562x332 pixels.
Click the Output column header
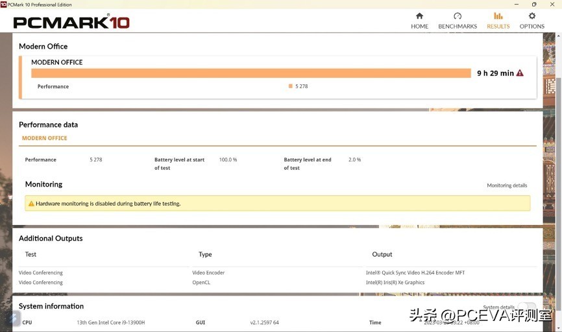coord(382,254)
